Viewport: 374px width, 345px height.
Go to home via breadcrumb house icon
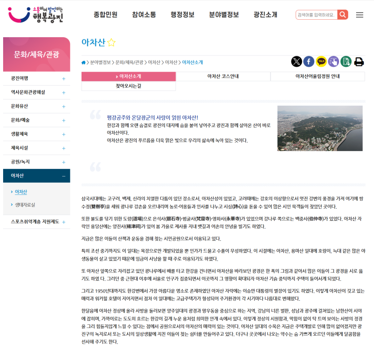coord(84,62)
